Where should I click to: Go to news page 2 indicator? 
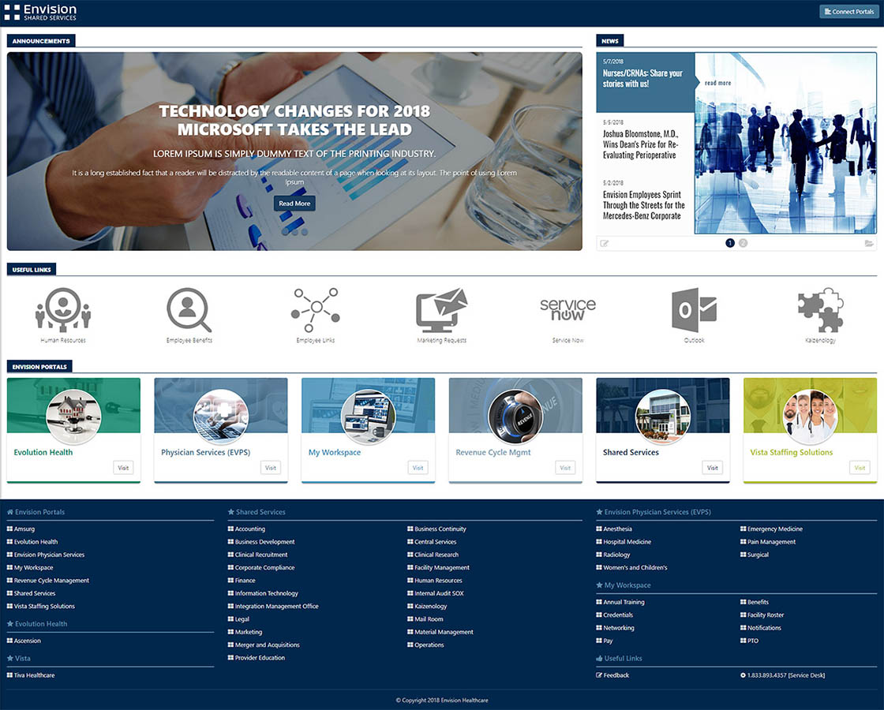pyautogui.click(x=743, y=243)
